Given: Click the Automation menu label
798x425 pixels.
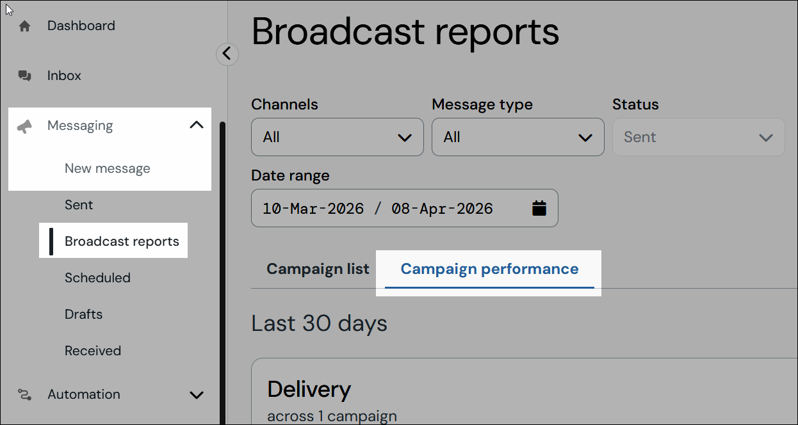Looking at the screenshot, I should point(84,394).
